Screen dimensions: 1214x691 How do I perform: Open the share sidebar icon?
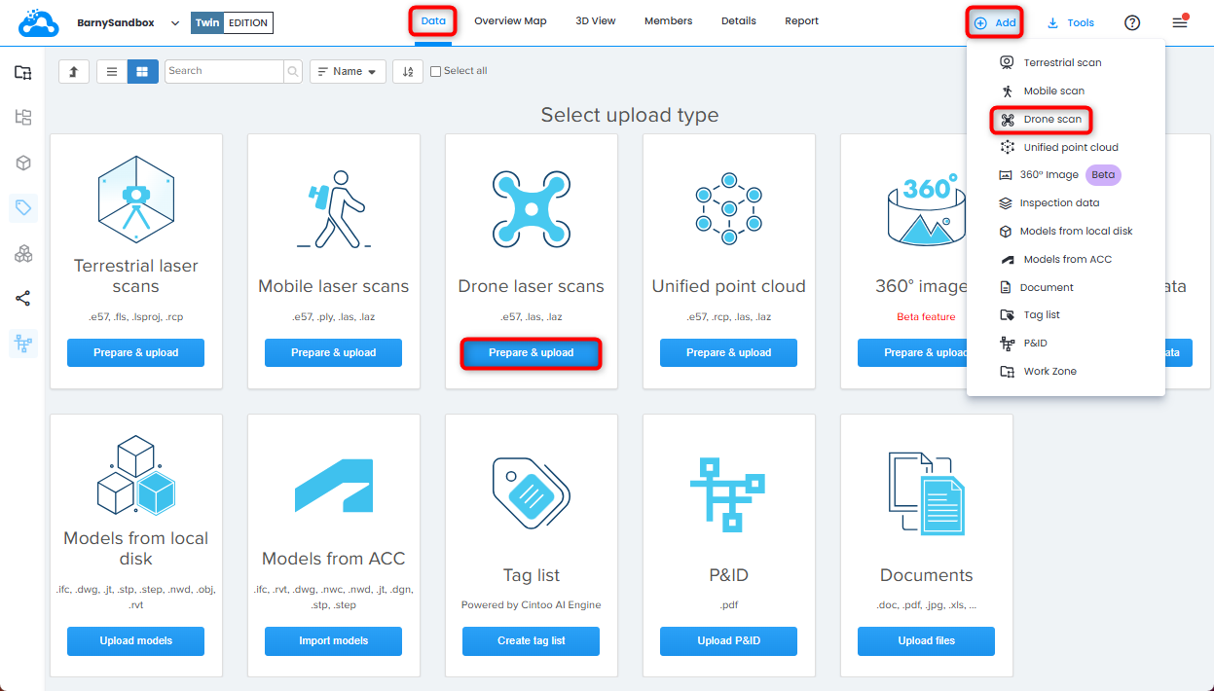click(23, 298)
